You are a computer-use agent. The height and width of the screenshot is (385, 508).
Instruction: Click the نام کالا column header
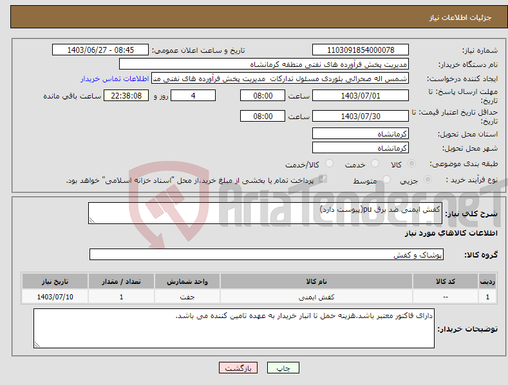click(316, 281)
